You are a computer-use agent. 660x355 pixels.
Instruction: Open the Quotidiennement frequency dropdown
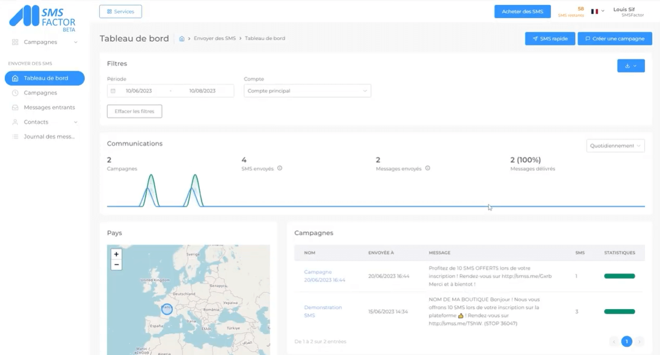click(x=615, y=145)
